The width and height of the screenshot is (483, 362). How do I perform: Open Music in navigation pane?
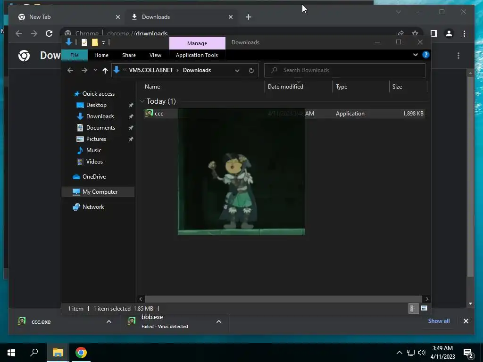(x=94, y=150)
